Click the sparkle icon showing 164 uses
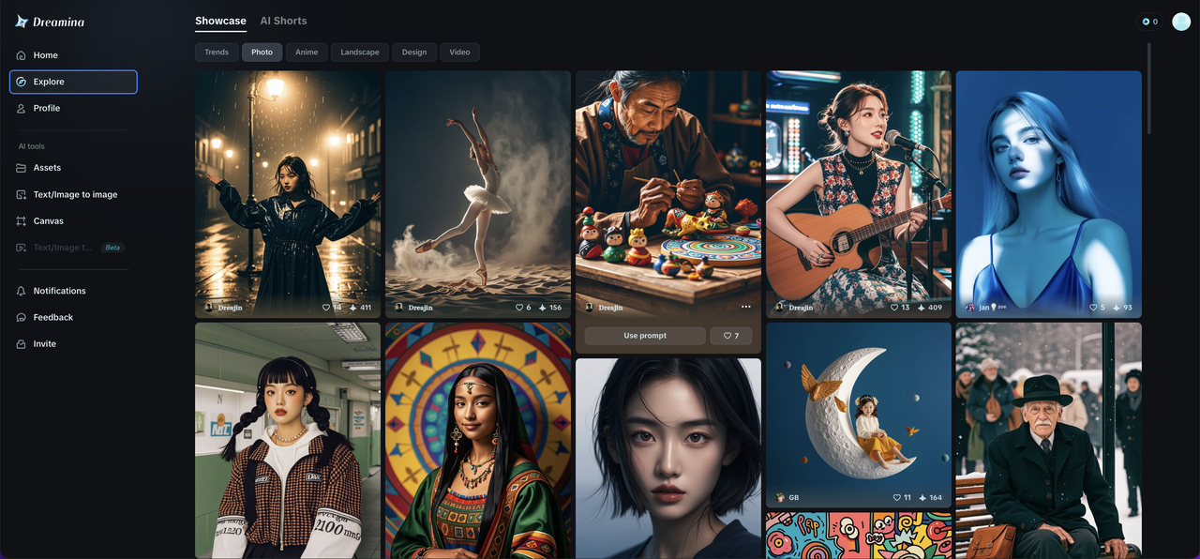This screenshot has height=559, width=1200. 922,498
